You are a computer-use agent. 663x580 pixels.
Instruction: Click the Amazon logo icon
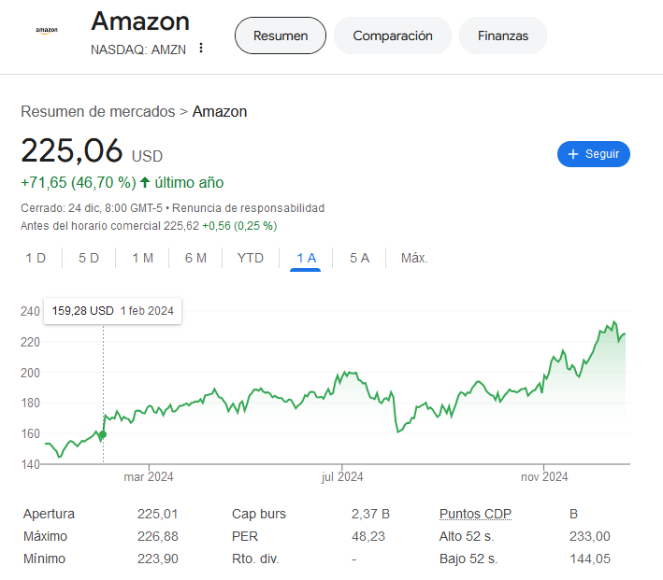47,31
